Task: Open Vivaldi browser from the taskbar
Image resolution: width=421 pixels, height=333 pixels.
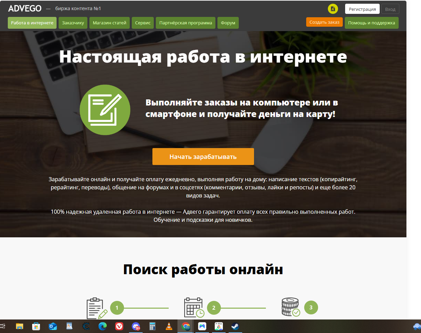Action: [119, 326]
